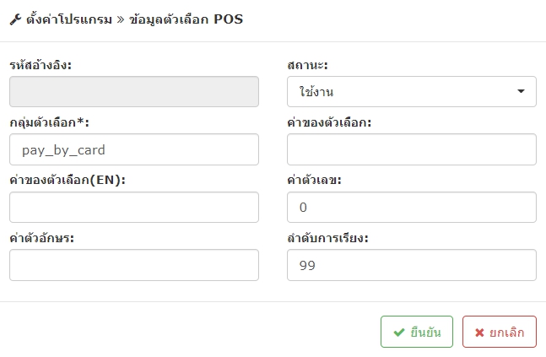Image resolution: width=546 pixels, height=357 pixels.
Task: Click the กลุ่มตัวเลือก* label
Action: [50, 122]
